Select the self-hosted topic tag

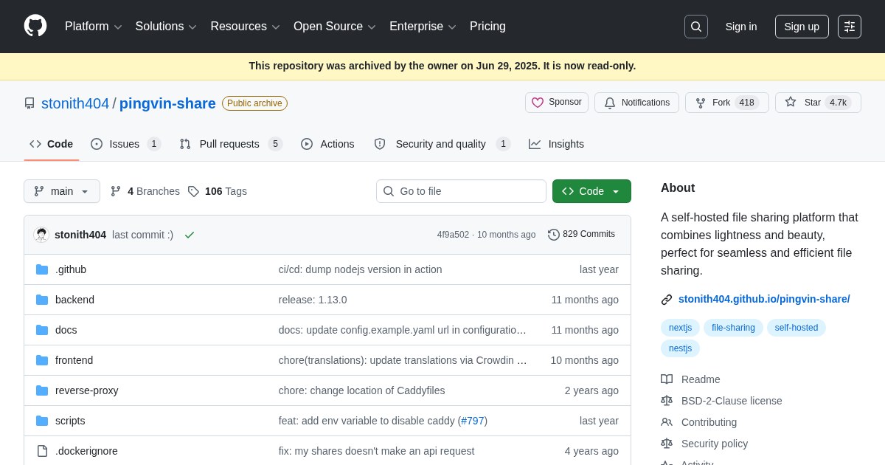[x=796, y=328]
